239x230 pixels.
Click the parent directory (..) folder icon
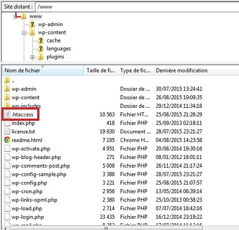[7, 80]
